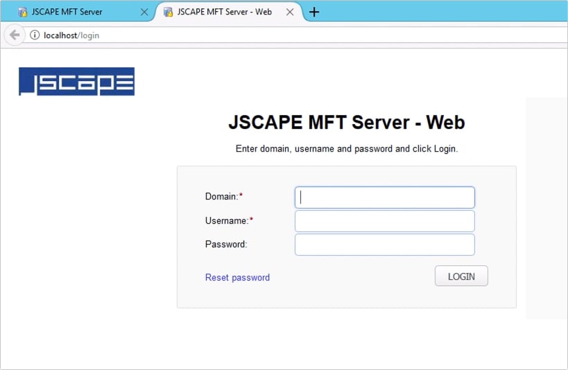This screenshot has height=370, width=568.
Task: Click favicon of the JSCAPE MFT Server tab
Action: click(23, 12)
